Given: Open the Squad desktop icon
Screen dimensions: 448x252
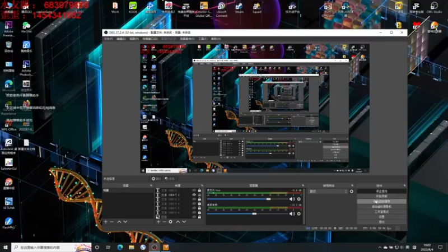Looking at the screenshot, I should click(x=257, y=8).
